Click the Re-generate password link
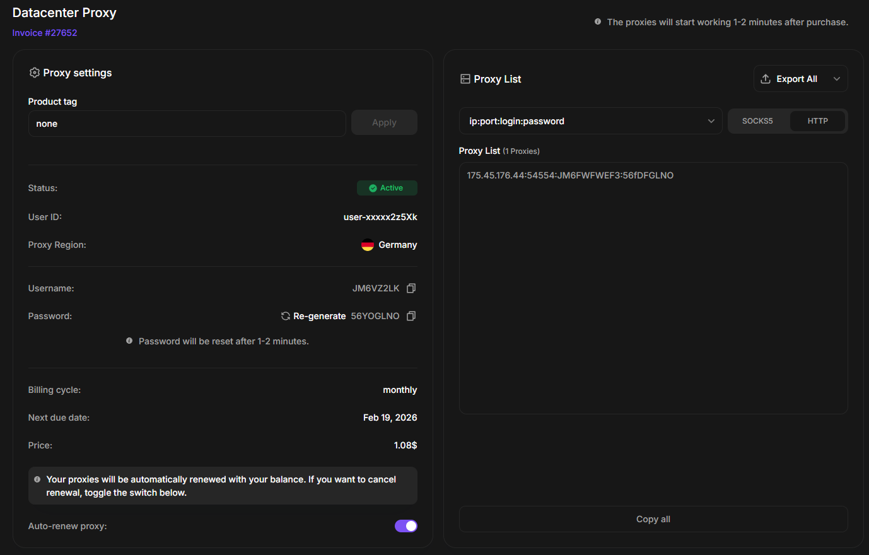The image size is (869, 555). 319,316
